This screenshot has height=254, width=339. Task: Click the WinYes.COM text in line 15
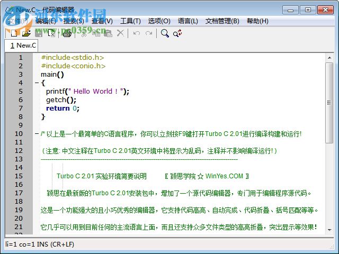coord(224,176)
